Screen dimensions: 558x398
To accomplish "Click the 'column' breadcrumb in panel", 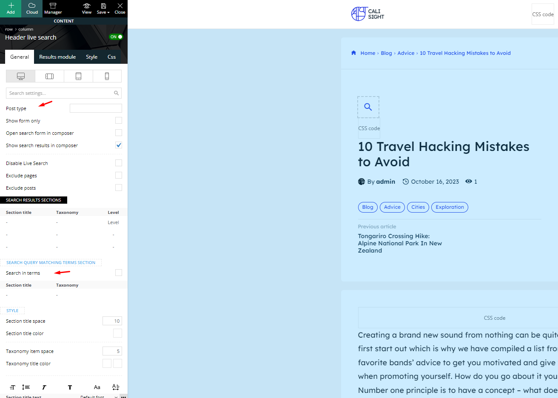I will coord(26,29).
